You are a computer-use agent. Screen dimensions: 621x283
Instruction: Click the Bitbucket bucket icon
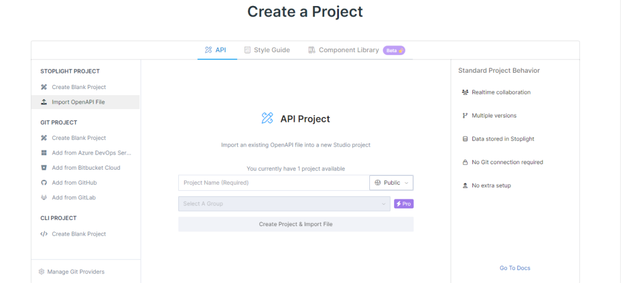point(44,168)
